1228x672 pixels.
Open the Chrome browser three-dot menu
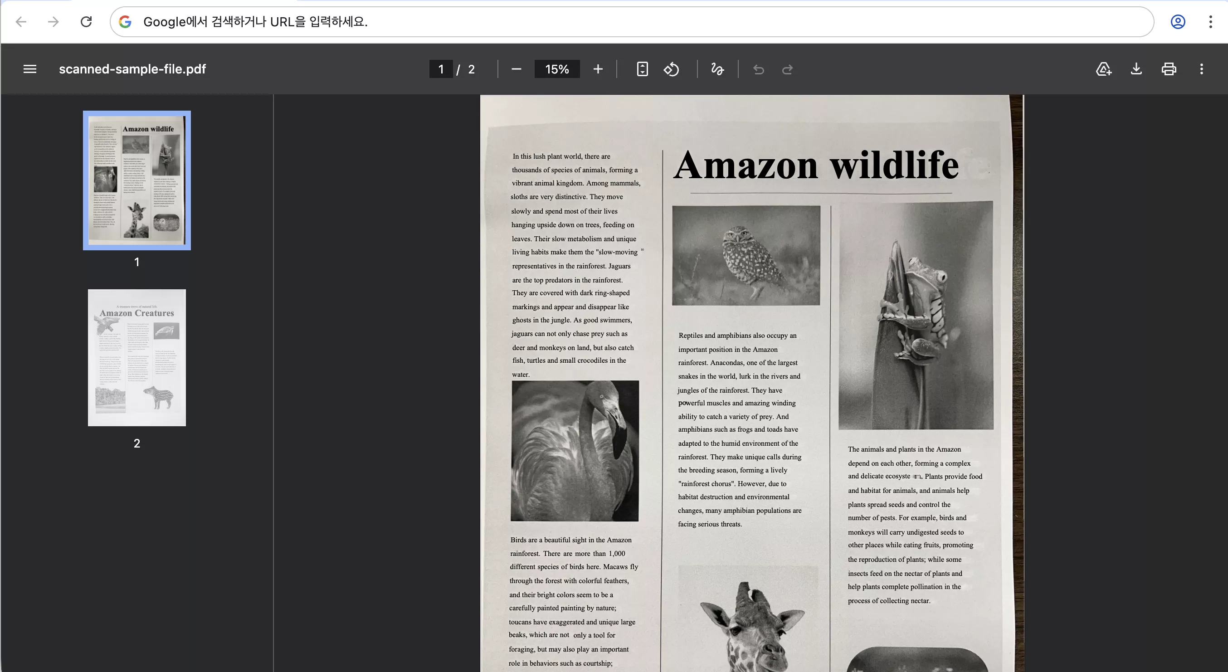[x=1210, y=22]
